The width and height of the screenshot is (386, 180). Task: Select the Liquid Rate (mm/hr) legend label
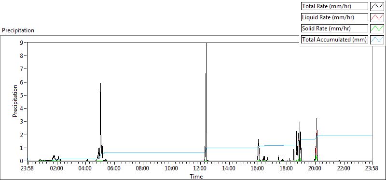click(334, 17)
